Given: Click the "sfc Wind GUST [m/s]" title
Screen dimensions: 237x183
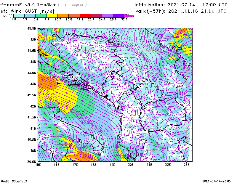Looking at the screenshot, I should tap(27, 11).
